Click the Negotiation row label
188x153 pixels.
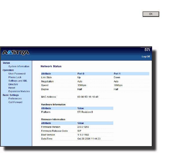point(47,81)
